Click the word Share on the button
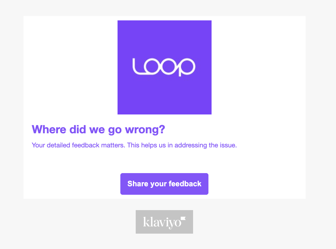The height and width of the screenshot is (249, 336). [x=137, y=184]
